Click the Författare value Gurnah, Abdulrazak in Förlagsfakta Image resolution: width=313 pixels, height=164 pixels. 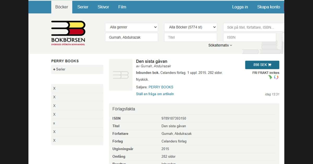click(x=177, y=134)
